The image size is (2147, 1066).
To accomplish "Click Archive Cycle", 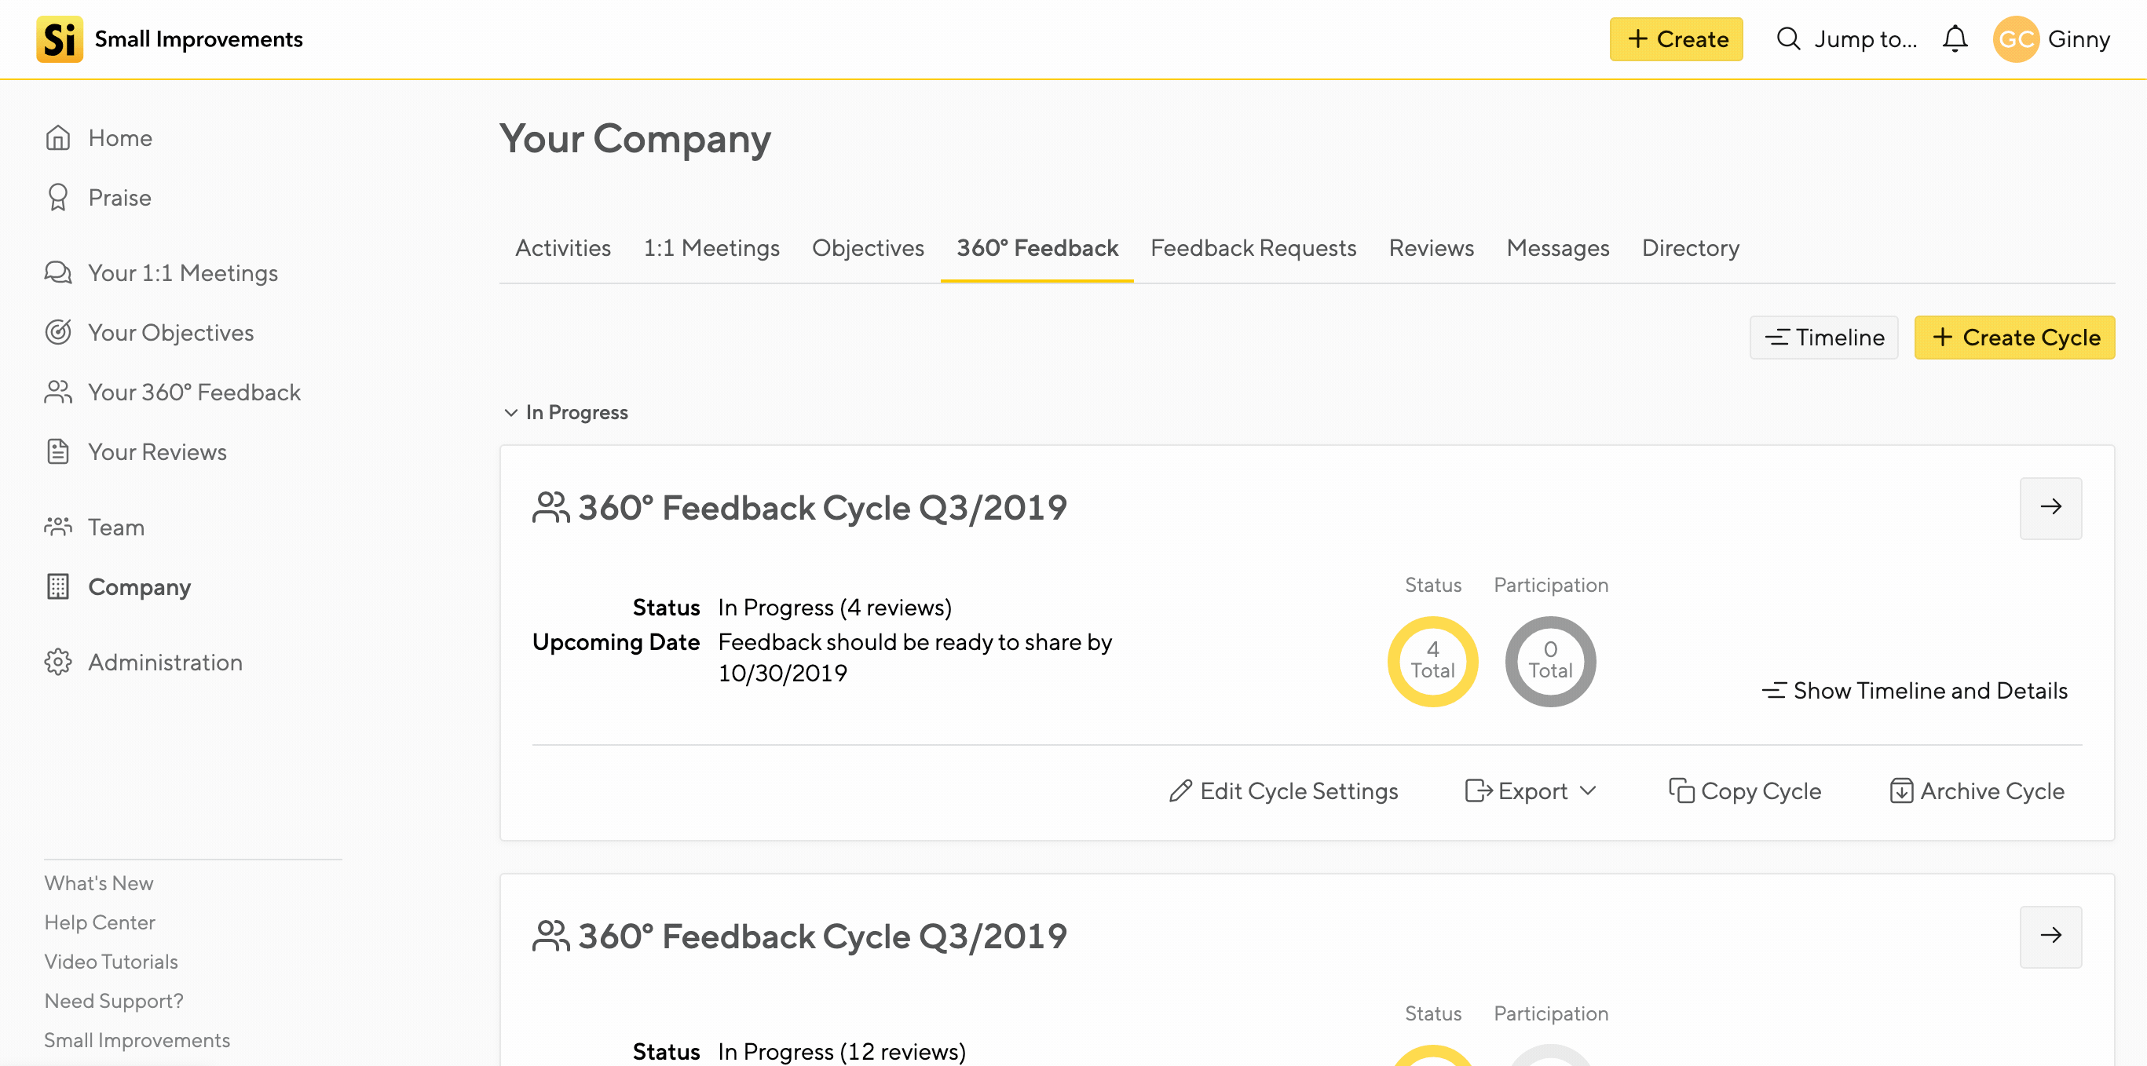I will 1977,791.
